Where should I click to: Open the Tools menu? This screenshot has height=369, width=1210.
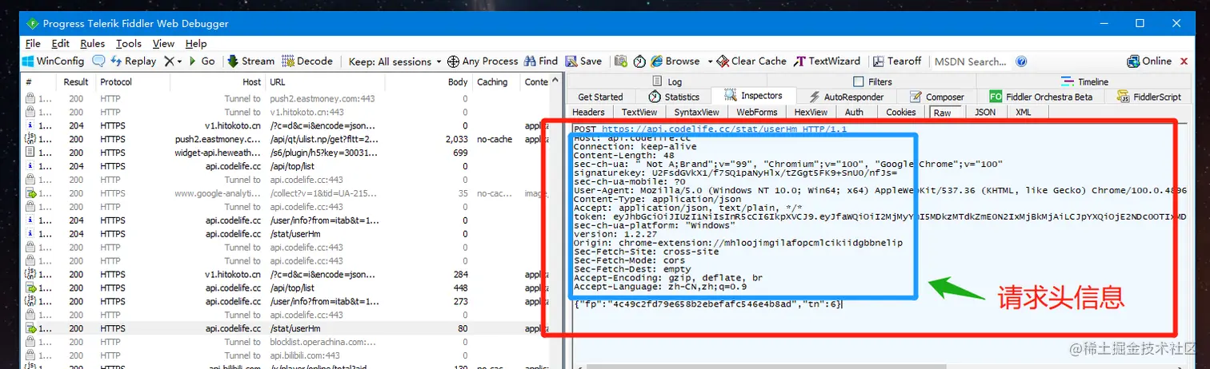[x=129, y=44]
